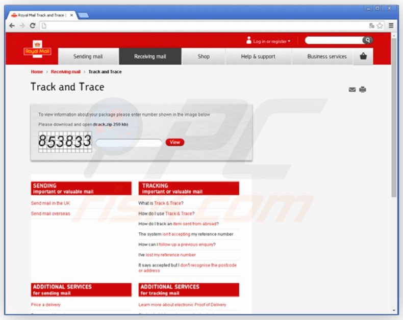Screen dimensions: 403x320
Task: Click the Home breadcrumb link
Action: (x=37, y=72)
